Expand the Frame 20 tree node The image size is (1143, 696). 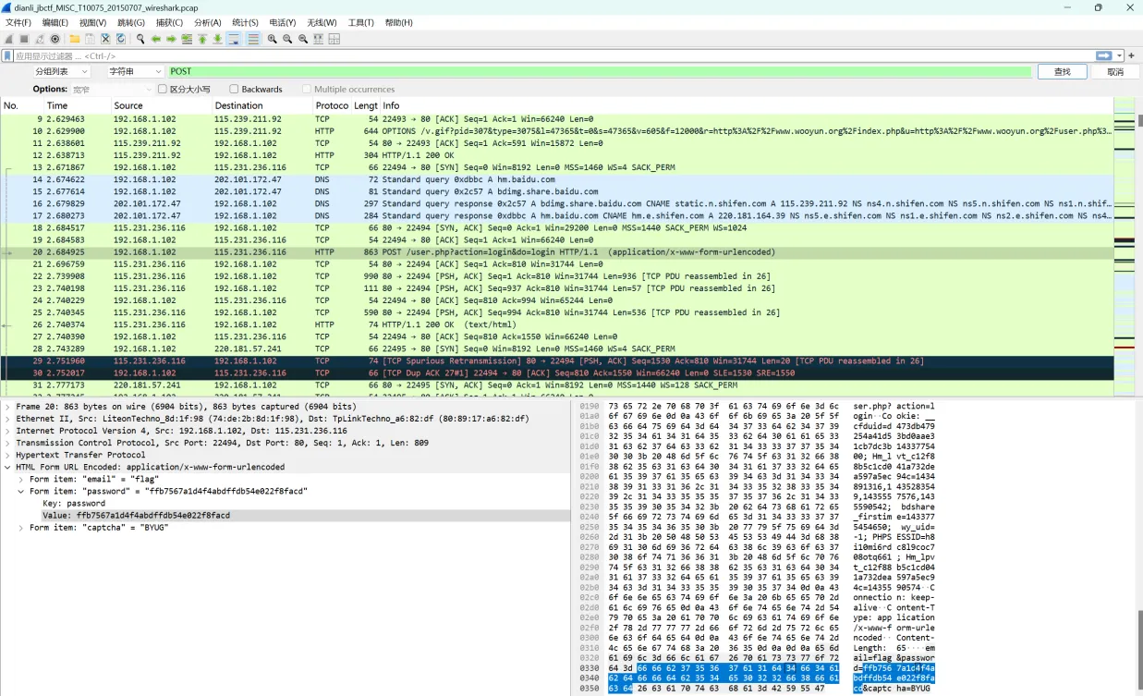(x=7, y=407)
